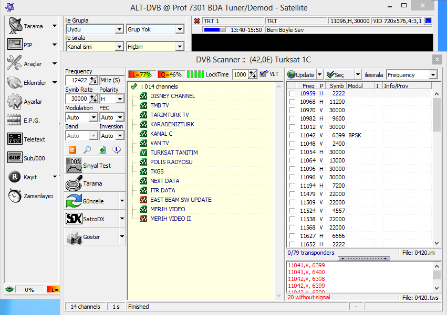
Task: Click the Frequency 12422 input field
Action: click(x=78, y=80)
